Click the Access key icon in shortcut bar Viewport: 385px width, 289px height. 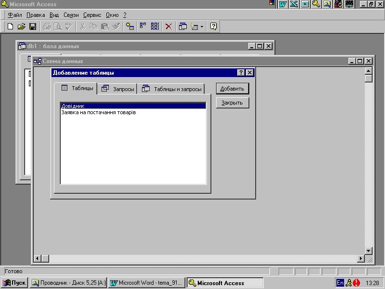[316, 4]
